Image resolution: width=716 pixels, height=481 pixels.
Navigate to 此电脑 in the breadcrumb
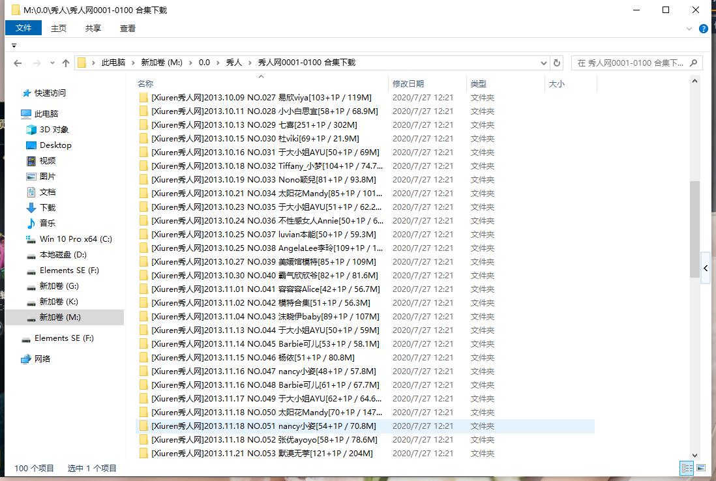click(x=113, y=63)
